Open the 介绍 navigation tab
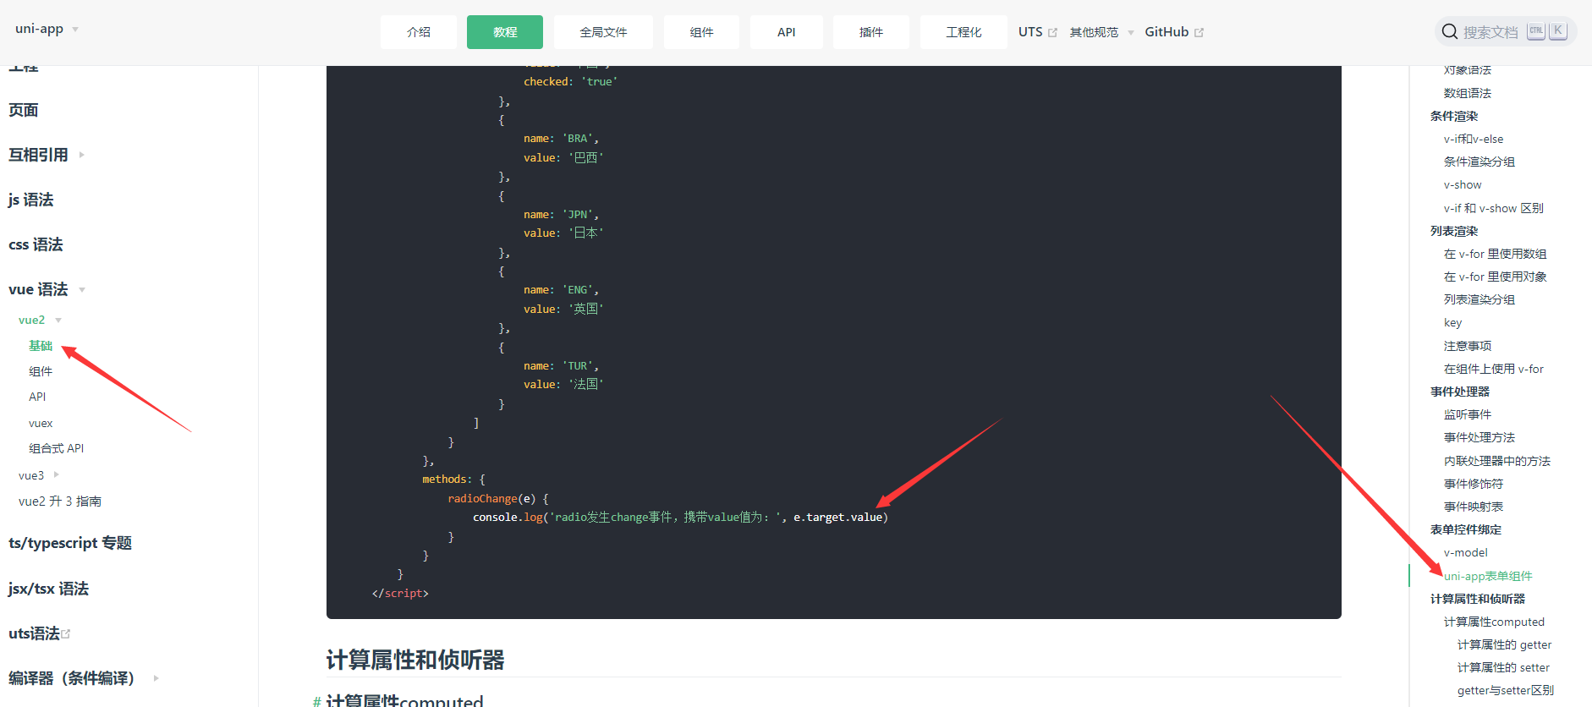Viewport: 1592px width, 707px height. 419,32
